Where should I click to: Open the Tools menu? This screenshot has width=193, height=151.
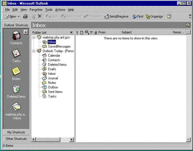coord(49,10)
